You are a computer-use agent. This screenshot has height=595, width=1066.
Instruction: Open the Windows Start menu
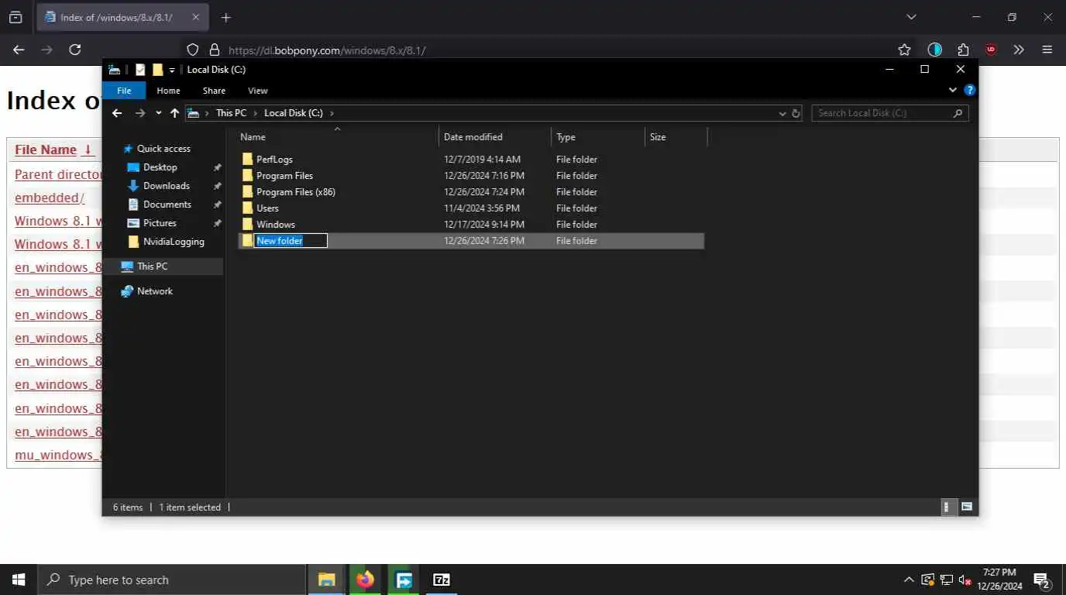(19, 580)
